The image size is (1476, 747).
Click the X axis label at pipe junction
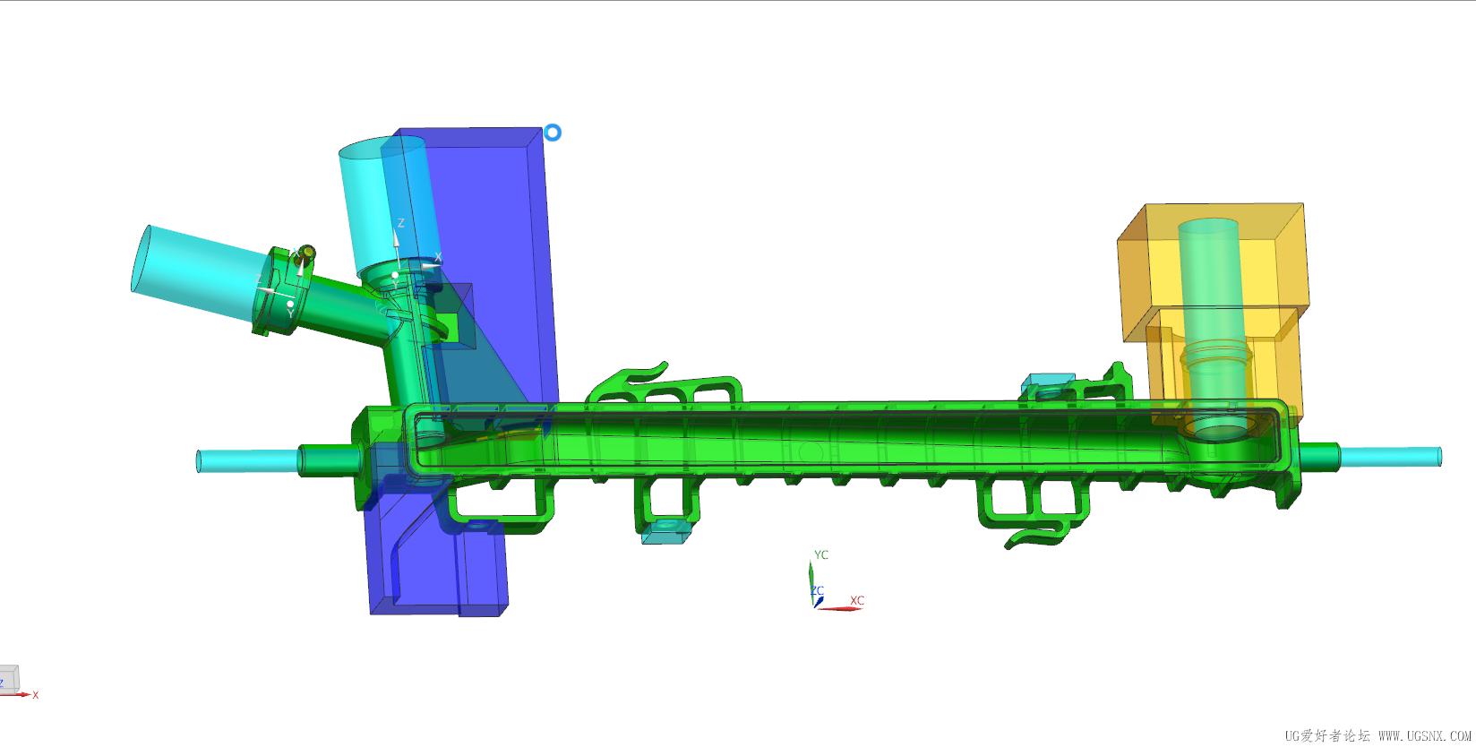click(x=438, y=257)
